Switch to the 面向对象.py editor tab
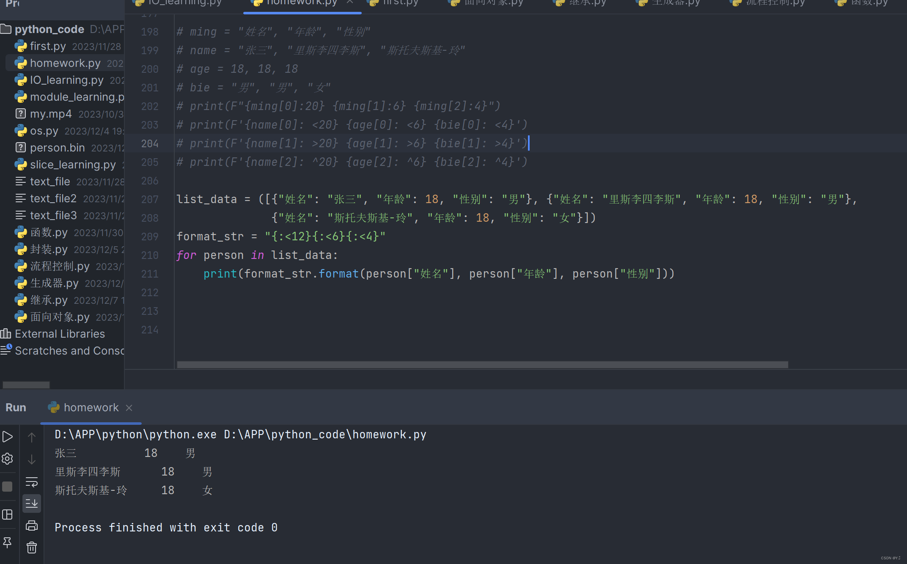The height and width of the screenshot is (564, 907). 486,3
